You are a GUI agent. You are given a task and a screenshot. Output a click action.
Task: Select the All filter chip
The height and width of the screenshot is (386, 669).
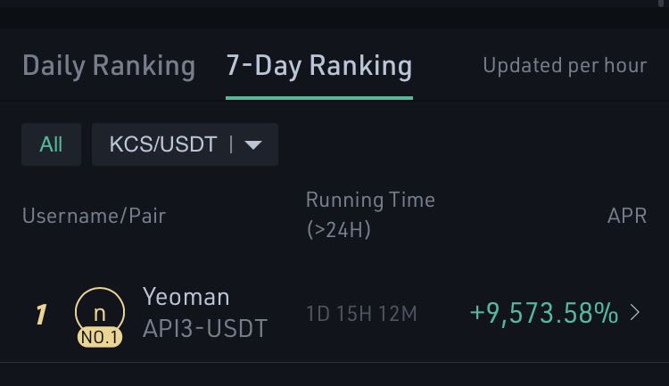pyautogui.click(x=51, y=144)
